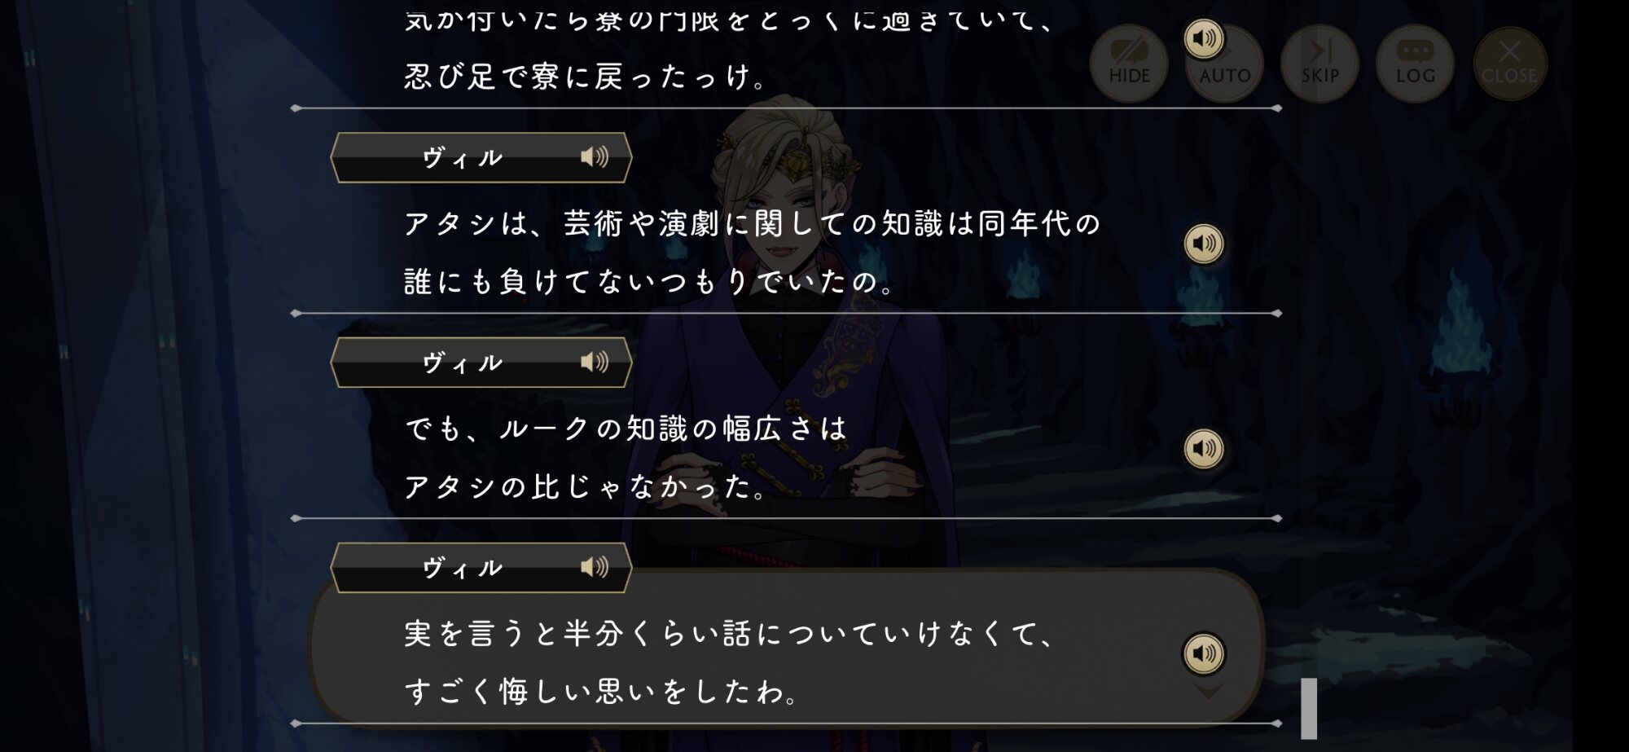This screenshot has width=1629, height=752.
Task: Play voice icon overlapping the AUTO button
Action: pos(1204,38)
